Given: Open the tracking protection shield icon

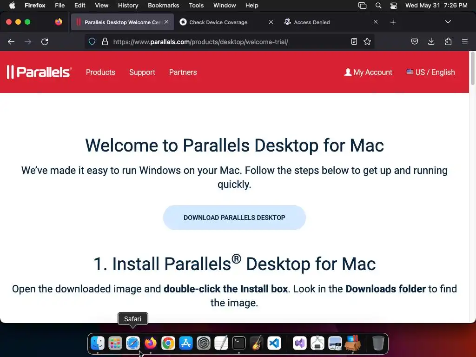Looking at the screenshot, I should pos(92,41).
